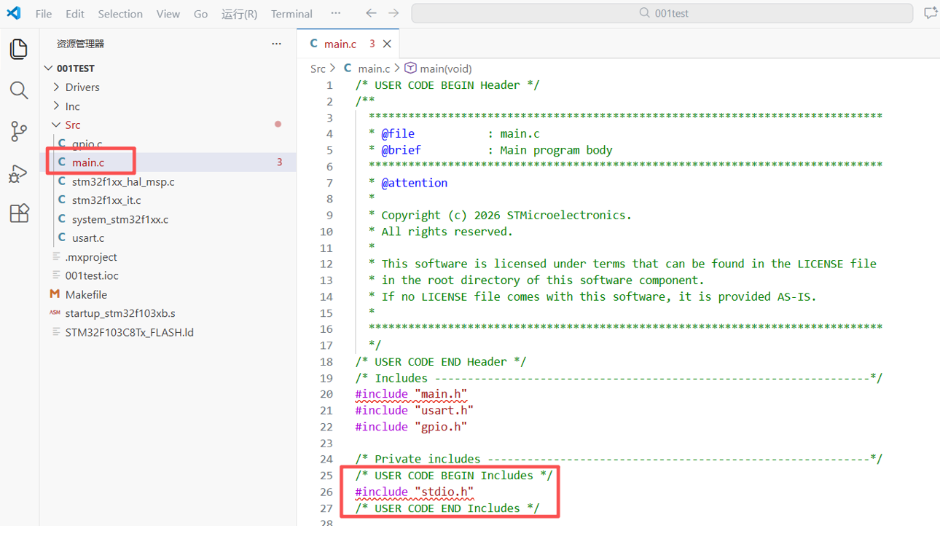Click the @file main.c comment line

click(454, 133)
